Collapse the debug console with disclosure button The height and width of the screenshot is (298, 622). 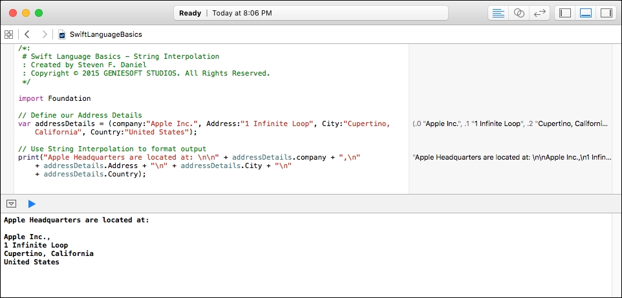coord(12,204)
